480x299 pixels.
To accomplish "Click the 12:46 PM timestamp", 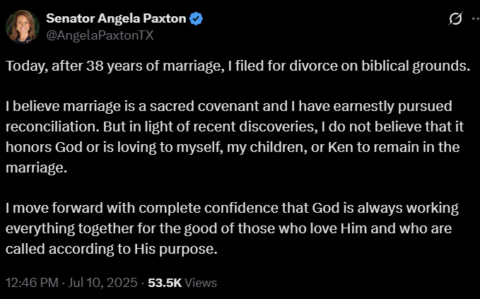I will 32,283.
